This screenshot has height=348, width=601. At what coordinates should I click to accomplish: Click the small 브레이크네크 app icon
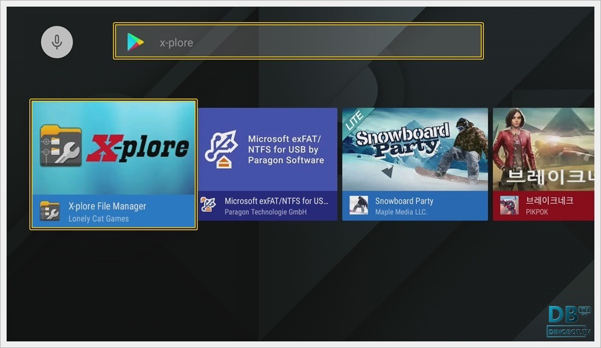click(x=510, y=205)
